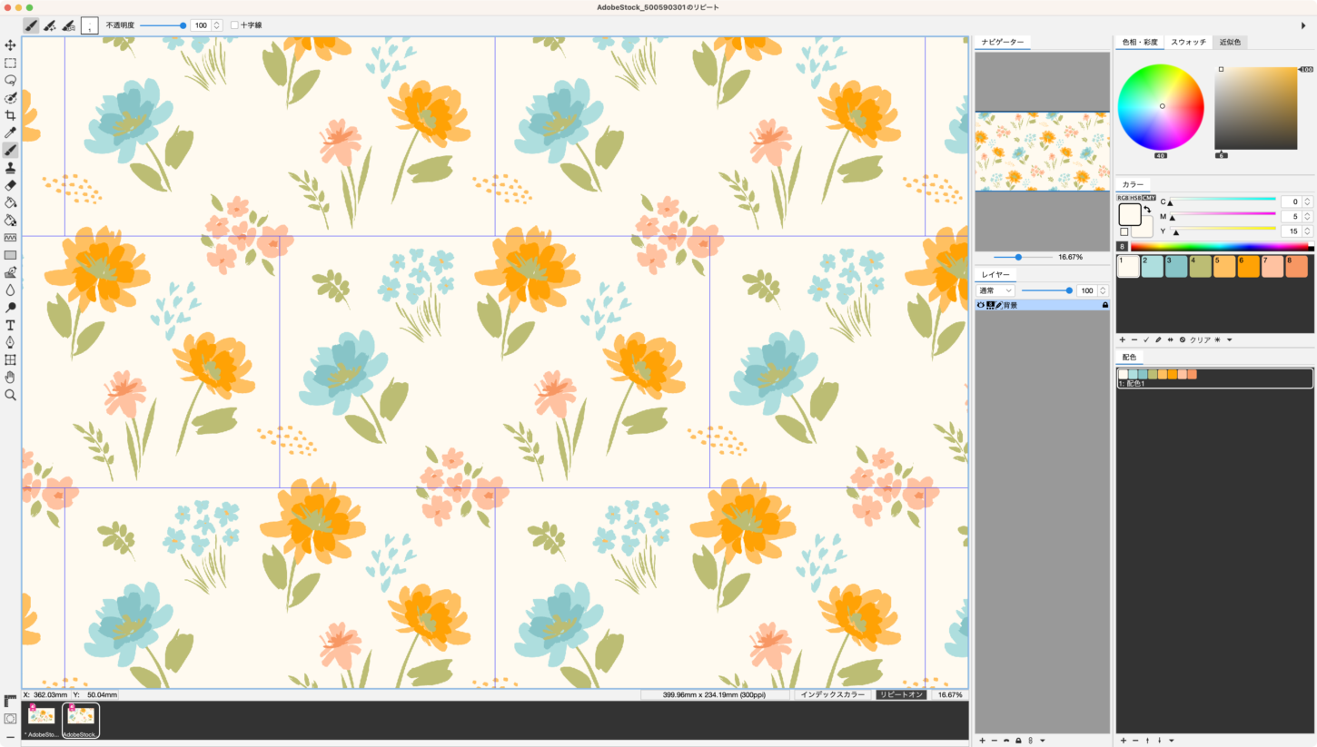Select orange swatch number 6

(1248, 266)
